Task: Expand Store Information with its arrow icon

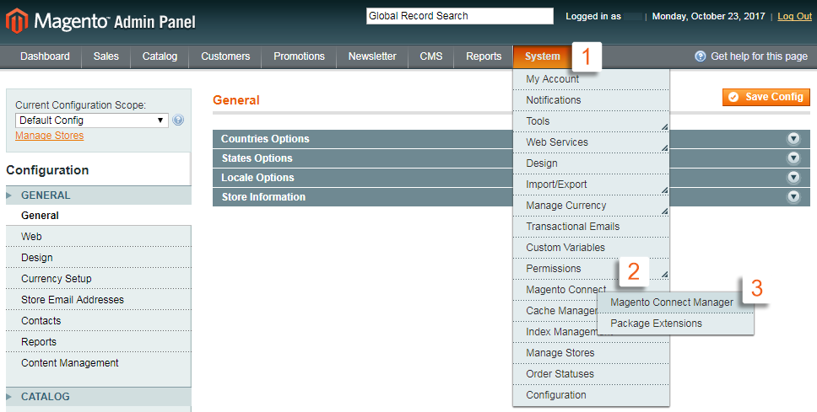Action: 793,196
